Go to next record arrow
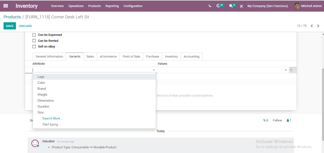The image size is (324, 153). [318, 26]
